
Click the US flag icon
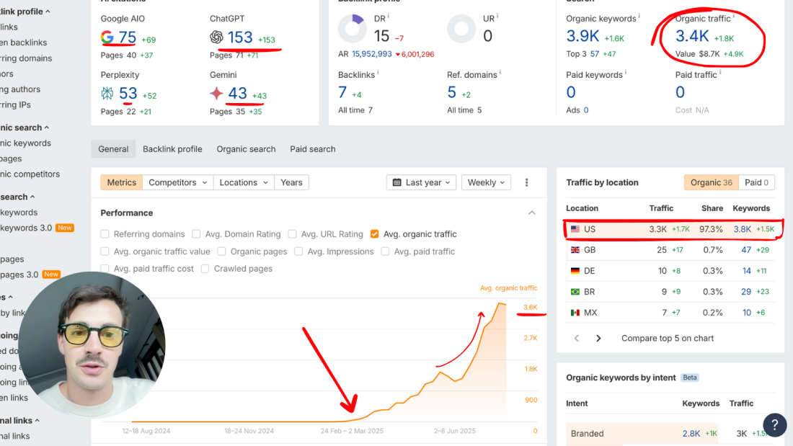coord(575,229)
